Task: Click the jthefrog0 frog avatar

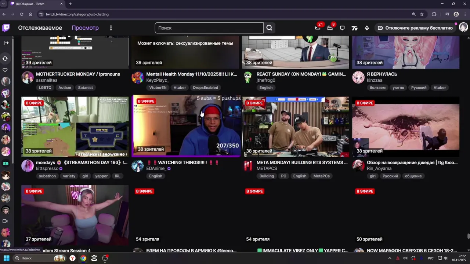Action: 248,77
